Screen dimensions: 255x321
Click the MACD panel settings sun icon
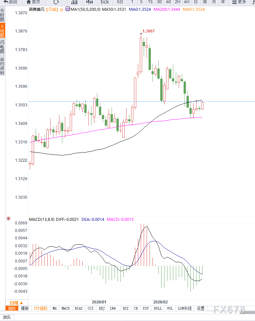click(x=8, y=219)
